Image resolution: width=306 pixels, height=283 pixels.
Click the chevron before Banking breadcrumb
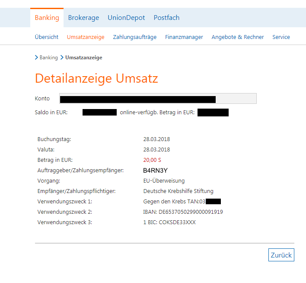point(36,58)
